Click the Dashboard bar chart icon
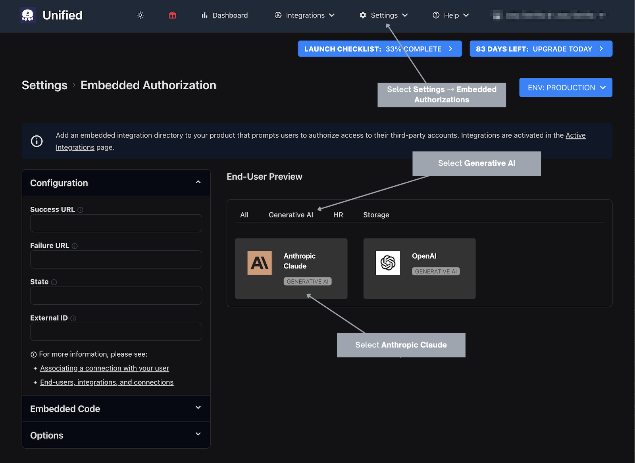 click(204, 15)
